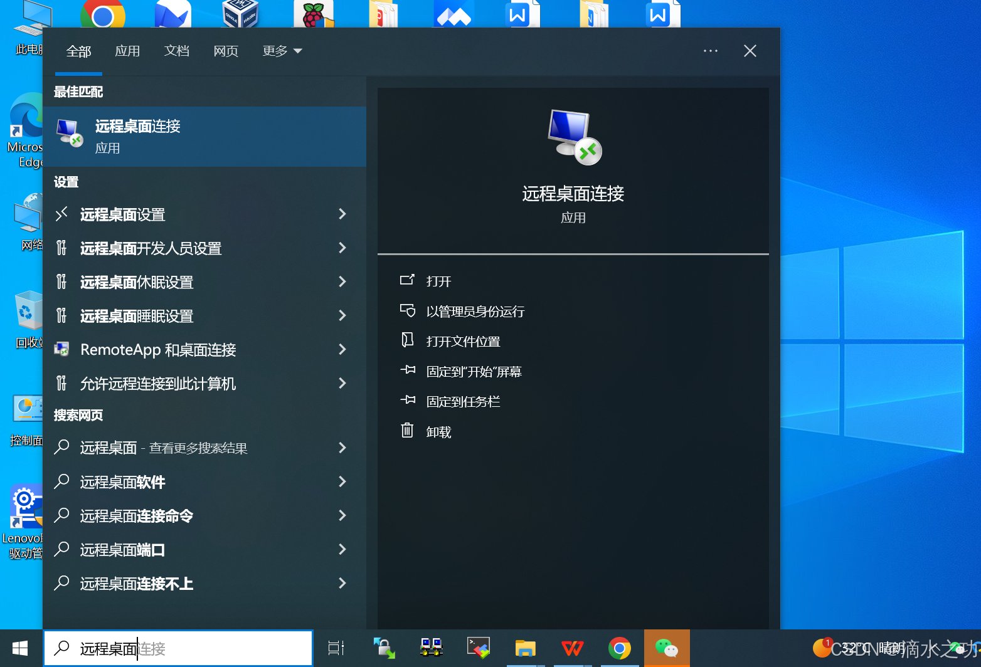This screenshot has width=981, height=667.
Task: Open WeChat from the taskbar
Action: 666,648
